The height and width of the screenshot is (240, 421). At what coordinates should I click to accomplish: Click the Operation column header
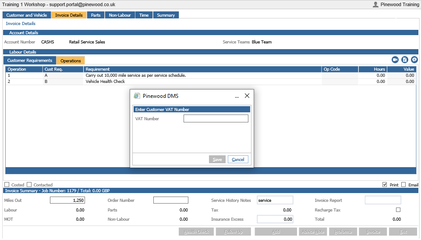(x=24, y=69)
